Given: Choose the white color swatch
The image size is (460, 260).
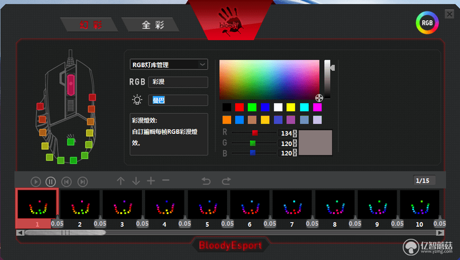Looking at the screenshot, I should pos(278,107).
